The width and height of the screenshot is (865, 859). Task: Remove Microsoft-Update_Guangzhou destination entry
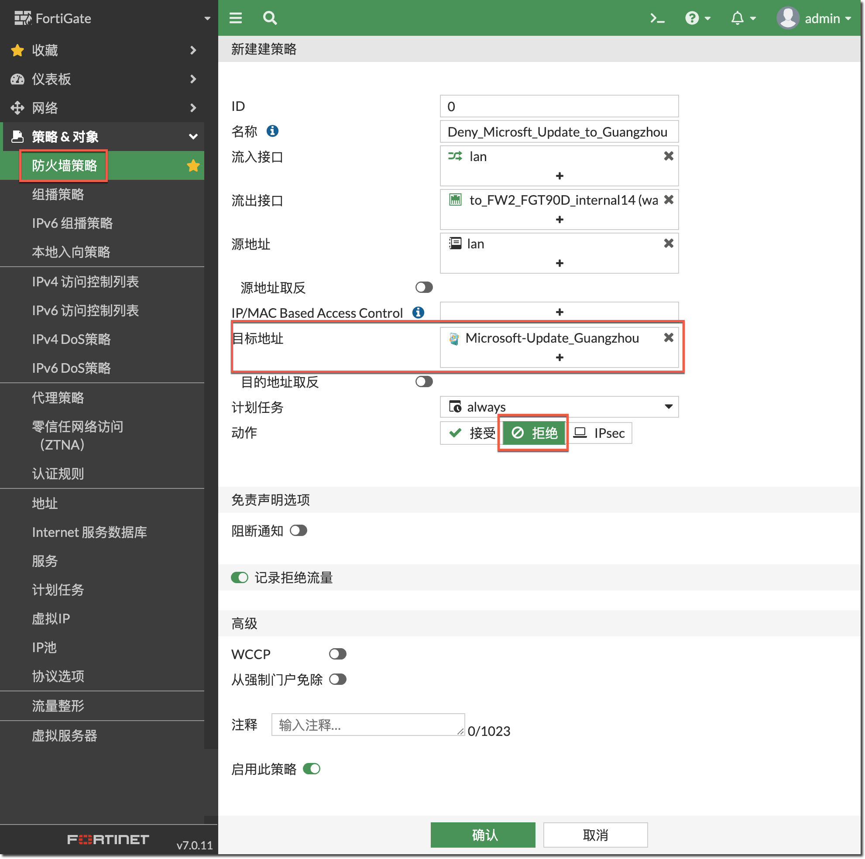(668, 338)
